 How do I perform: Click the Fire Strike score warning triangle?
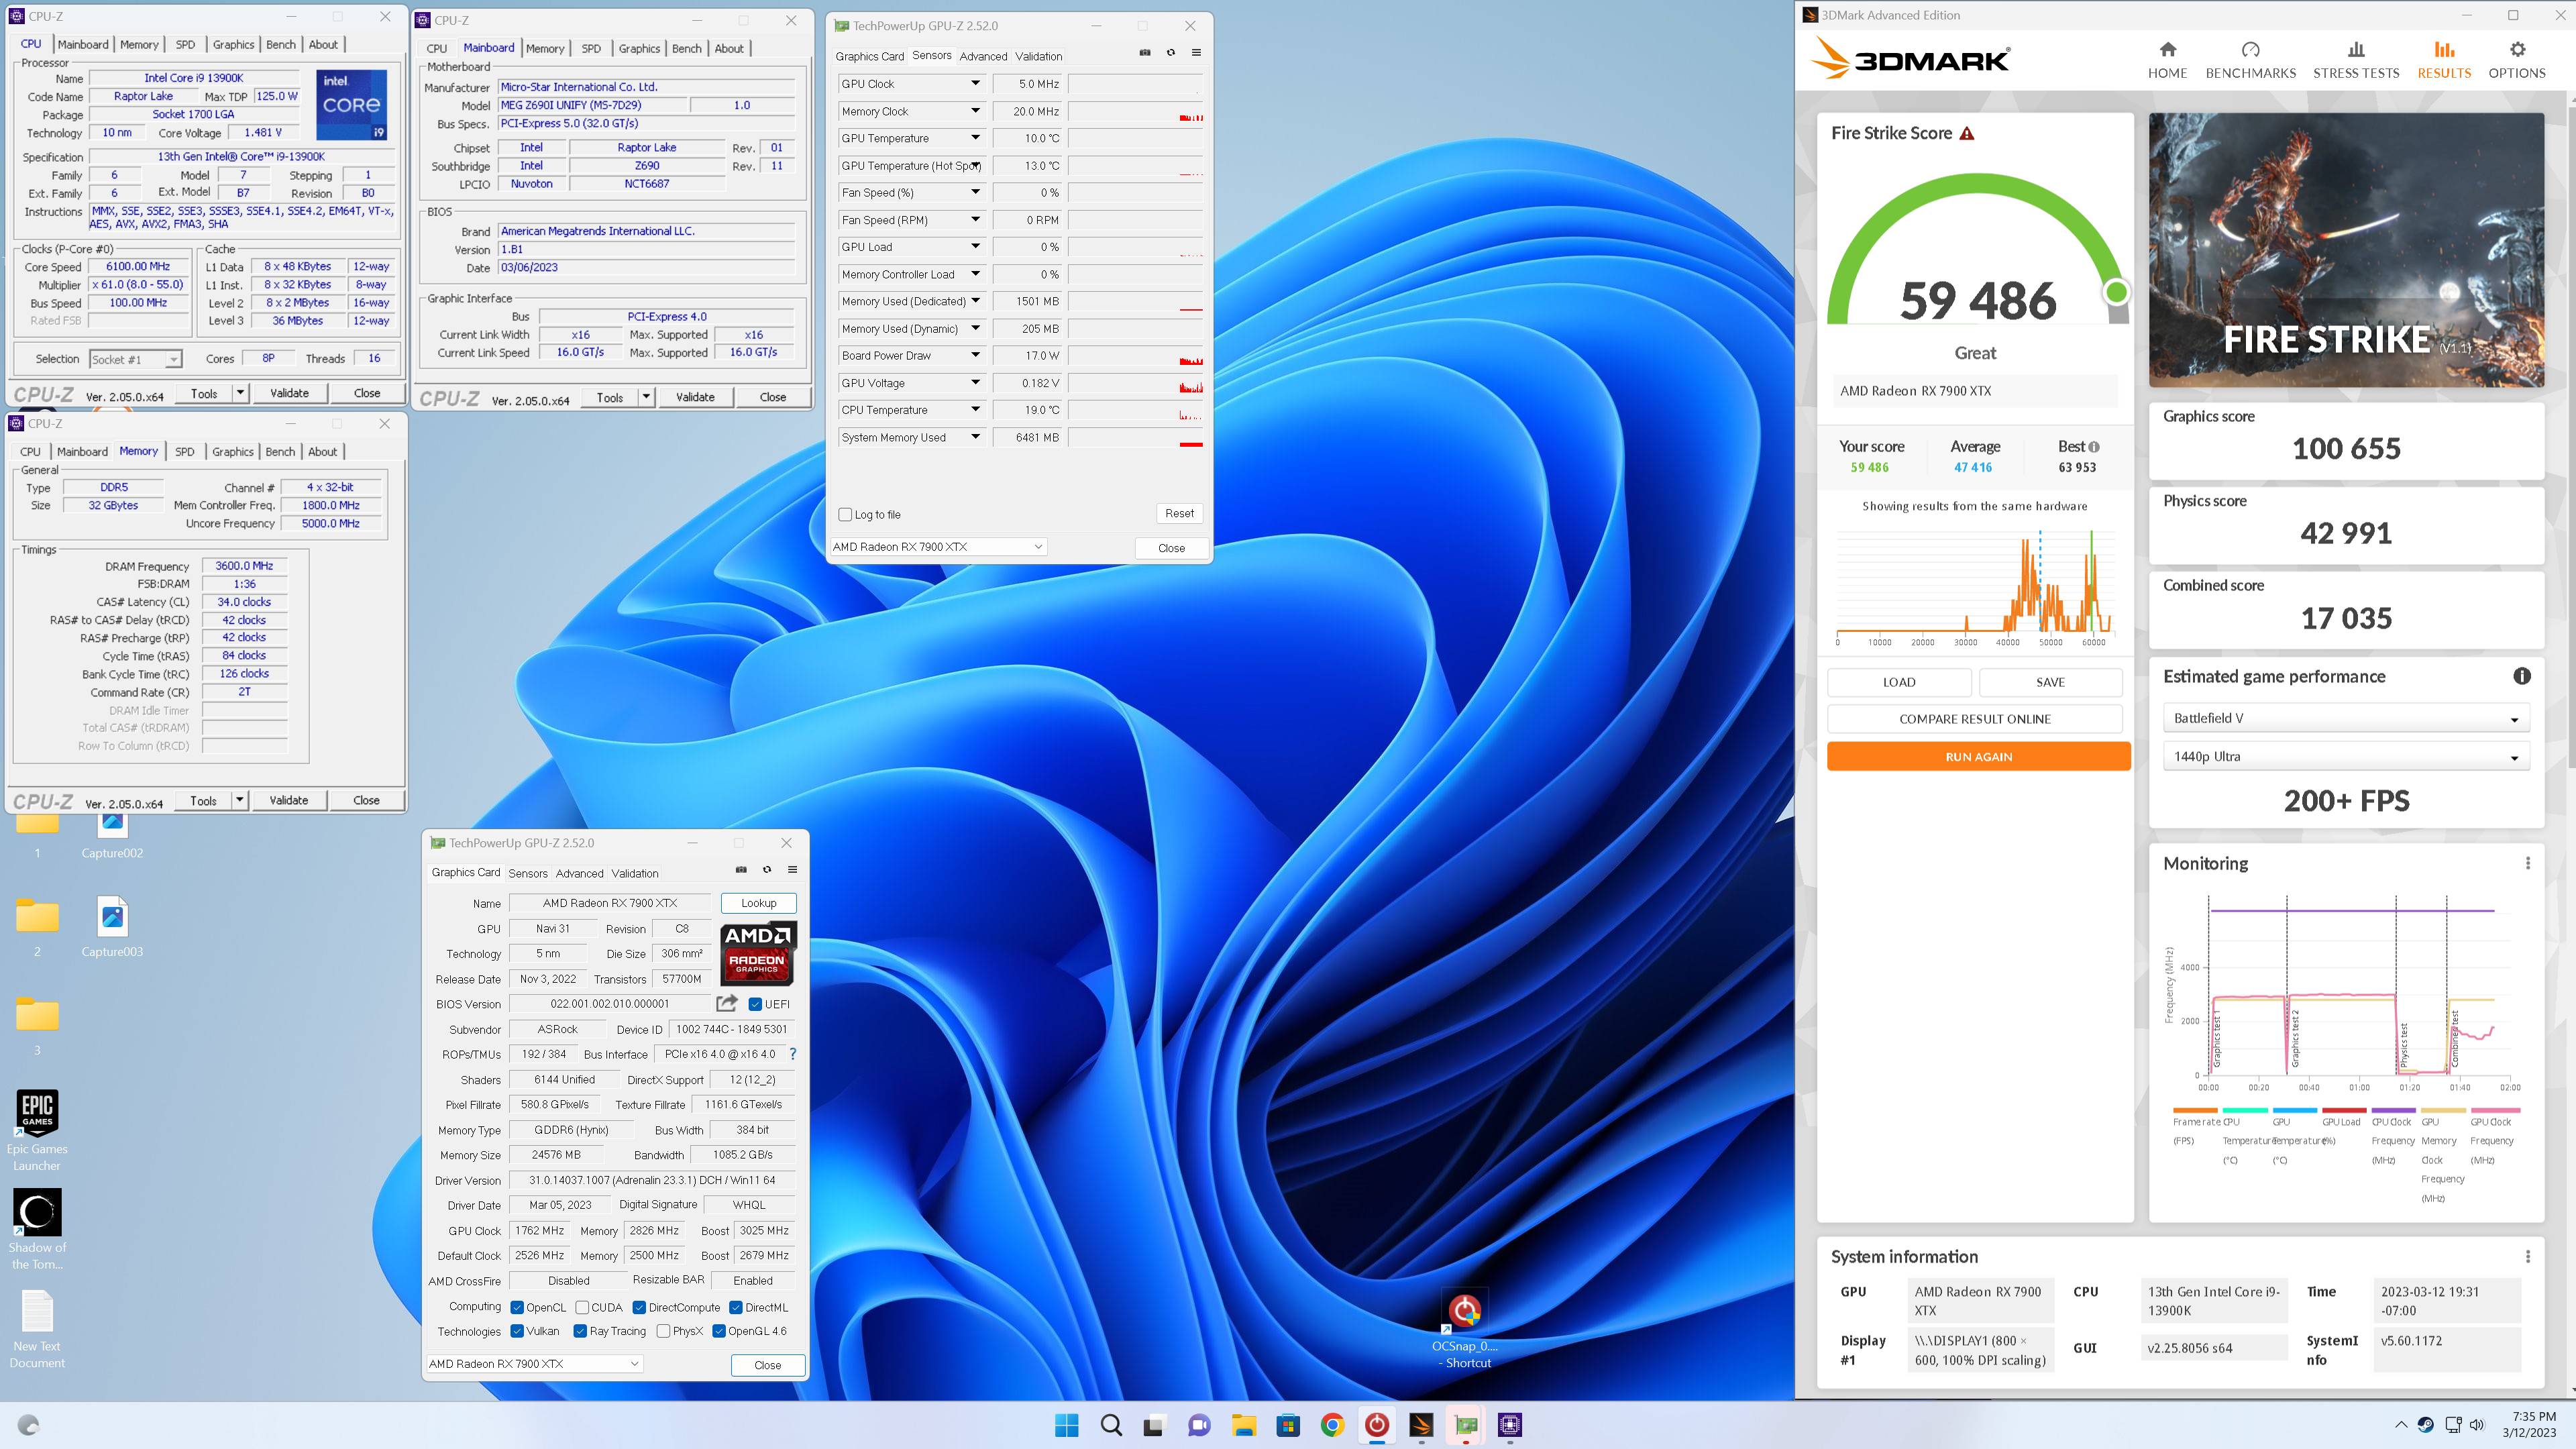[x=1967, y=133]
